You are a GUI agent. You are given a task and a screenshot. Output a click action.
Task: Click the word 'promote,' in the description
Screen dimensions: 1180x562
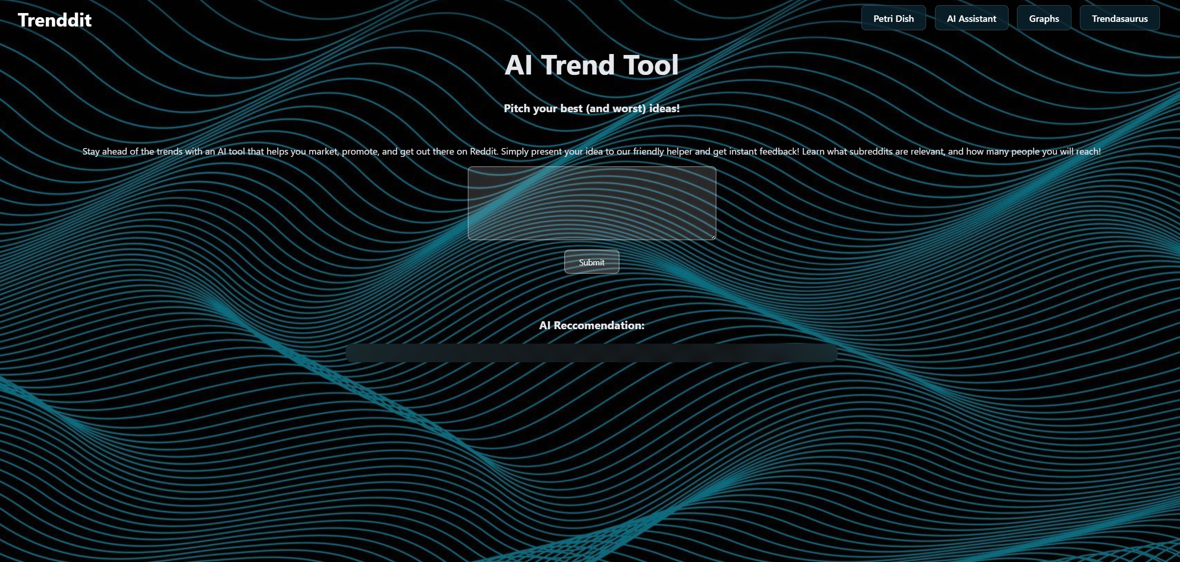pos(360,151)
